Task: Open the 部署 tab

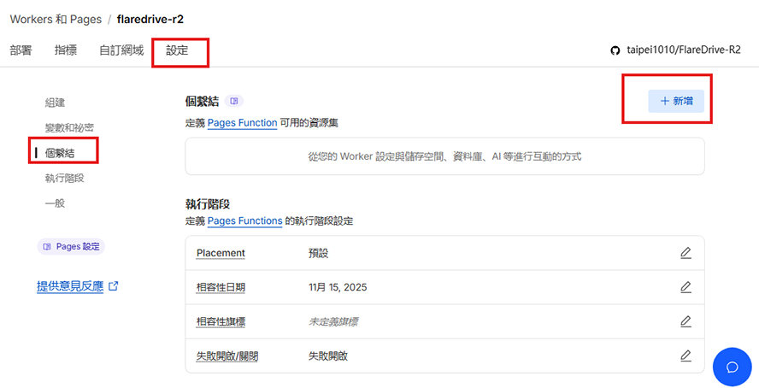Action: click(x=21, y=50)
